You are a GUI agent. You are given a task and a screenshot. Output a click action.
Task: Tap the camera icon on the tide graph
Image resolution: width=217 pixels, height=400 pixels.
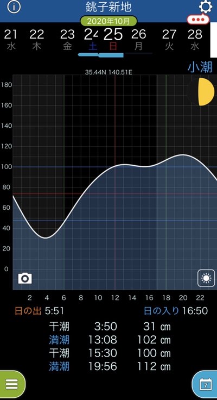click(25, 278)
